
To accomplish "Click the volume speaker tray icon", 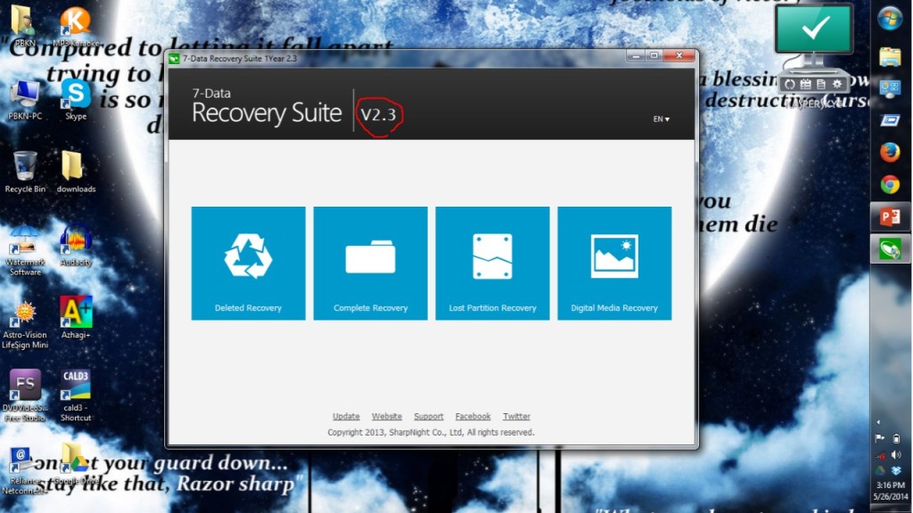I will pyautogui.click(x=896, y=454).
